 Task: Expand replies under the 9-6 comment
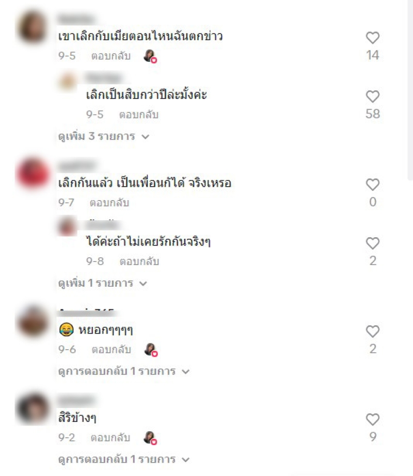pyautogui.click(x=124, y=371)
